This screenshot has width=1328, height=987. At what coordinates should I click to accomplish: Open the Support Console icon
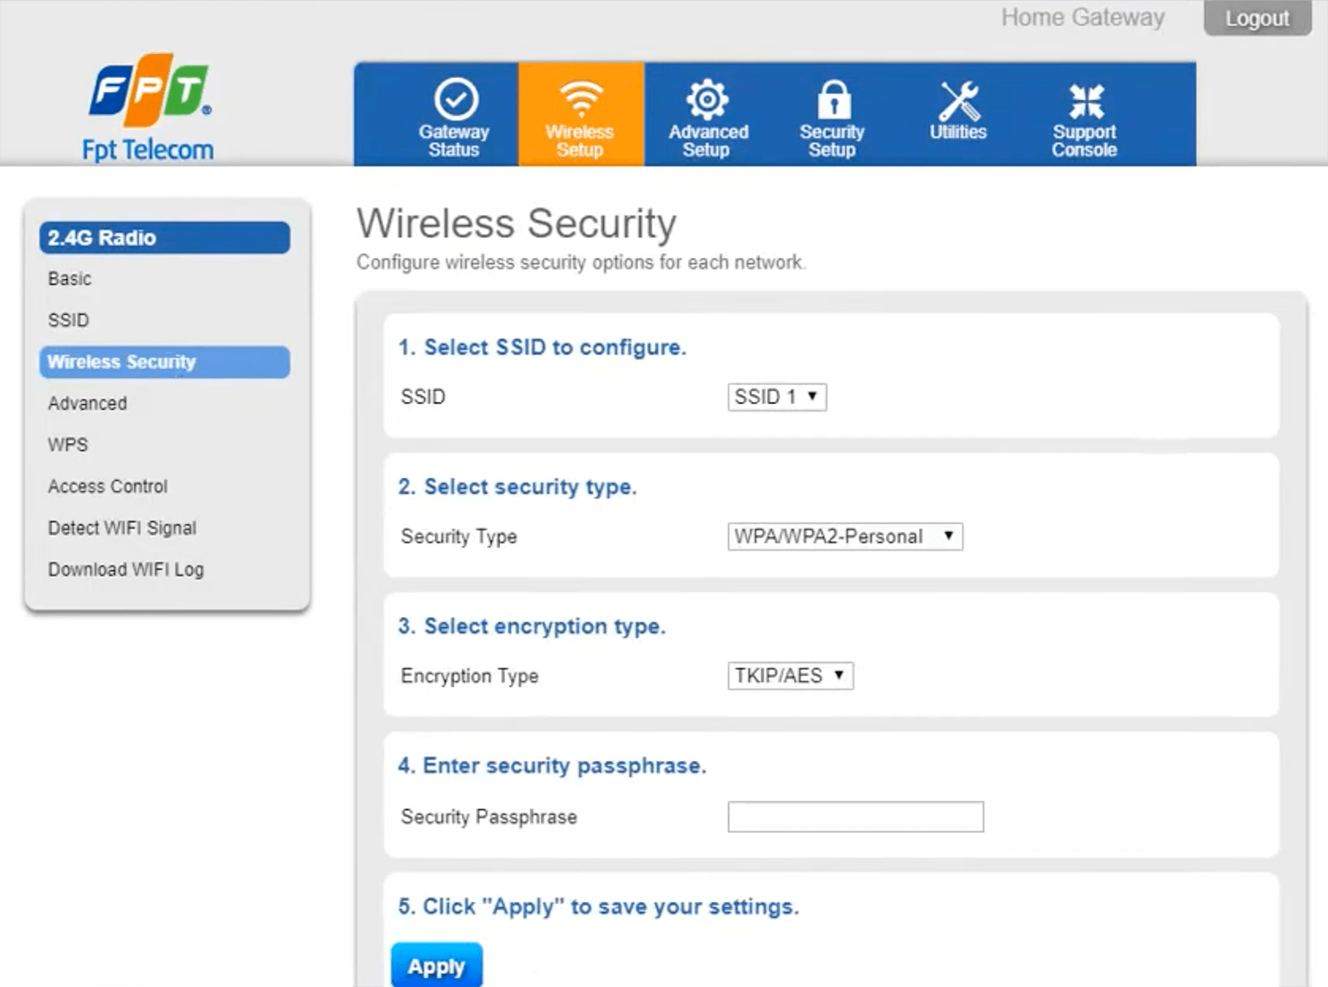pyautogui.click(x=1085, y=101)
